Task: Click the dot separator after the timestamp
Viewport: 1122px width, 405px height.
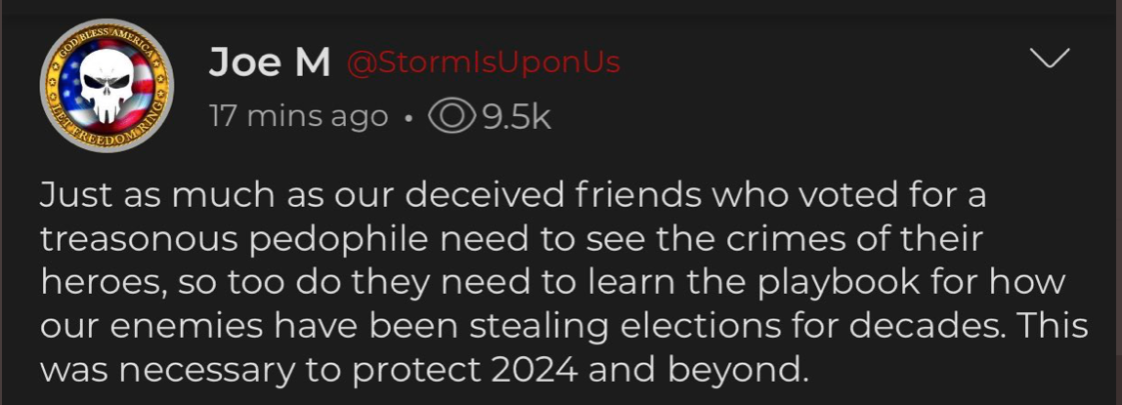Action: click(x=407, y=118)
